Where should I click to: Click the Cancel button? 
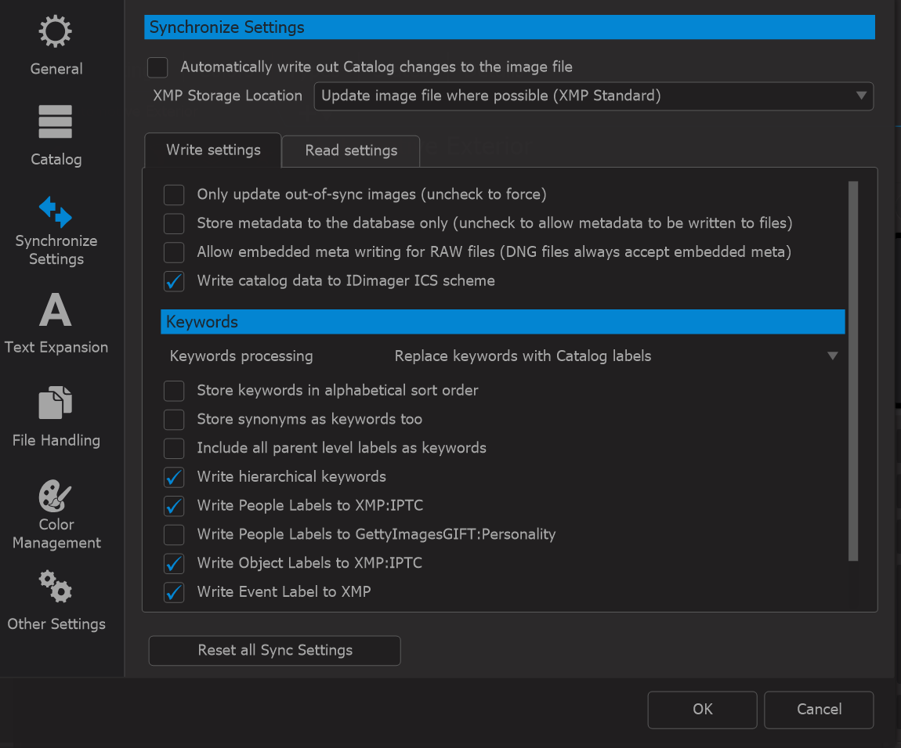(819, 710)
